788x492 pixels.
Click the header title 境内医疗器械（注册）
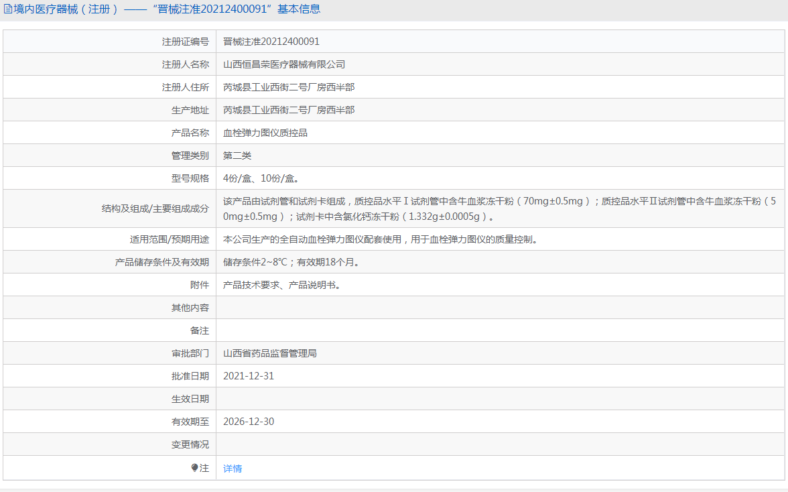point(67,9)
